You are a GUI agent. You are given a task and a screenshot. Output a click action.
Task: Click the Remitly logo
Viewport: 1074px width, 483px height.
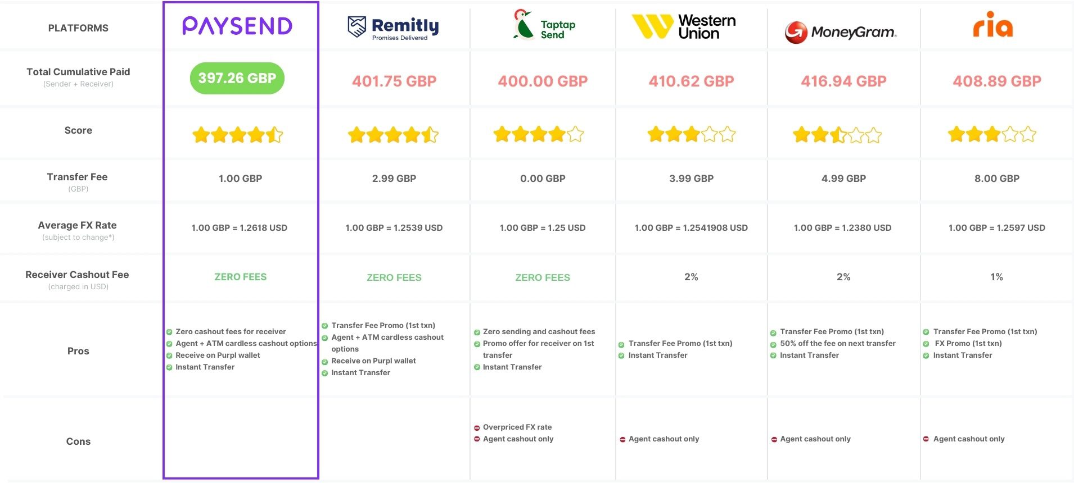coord(393,28)
